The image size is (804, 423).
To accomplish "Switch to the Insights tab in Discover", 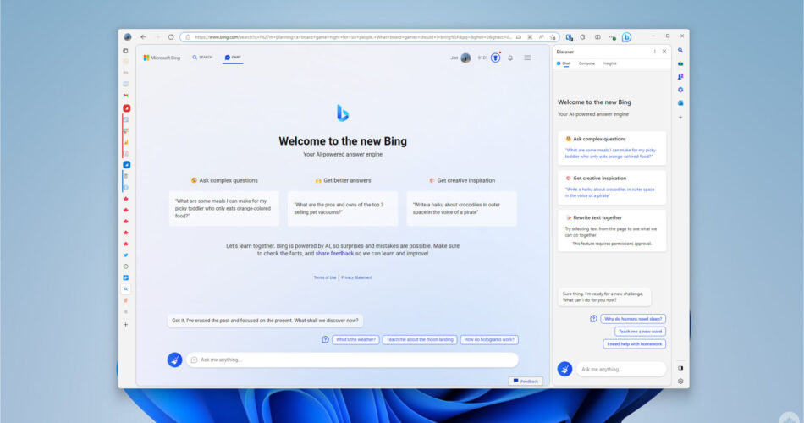I will [609, 63].
